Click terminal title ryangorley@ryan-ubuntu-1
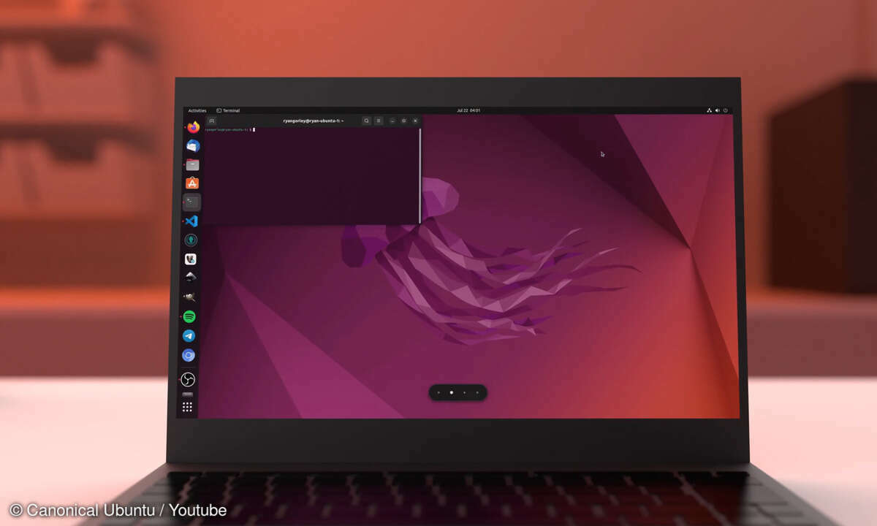The height and width of the screenshot is (526, 877). [314, 121]
